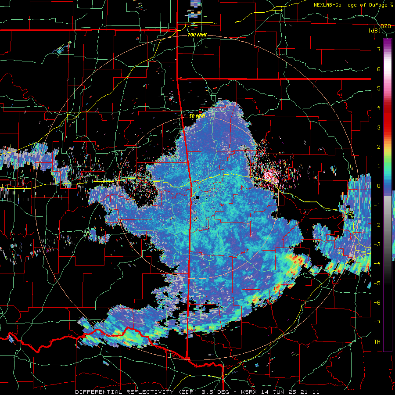Screen dimensions: 395x395
Task: Click the KSRX station identifier in caption
Action: pyautogui.click(x=249, y=392)
